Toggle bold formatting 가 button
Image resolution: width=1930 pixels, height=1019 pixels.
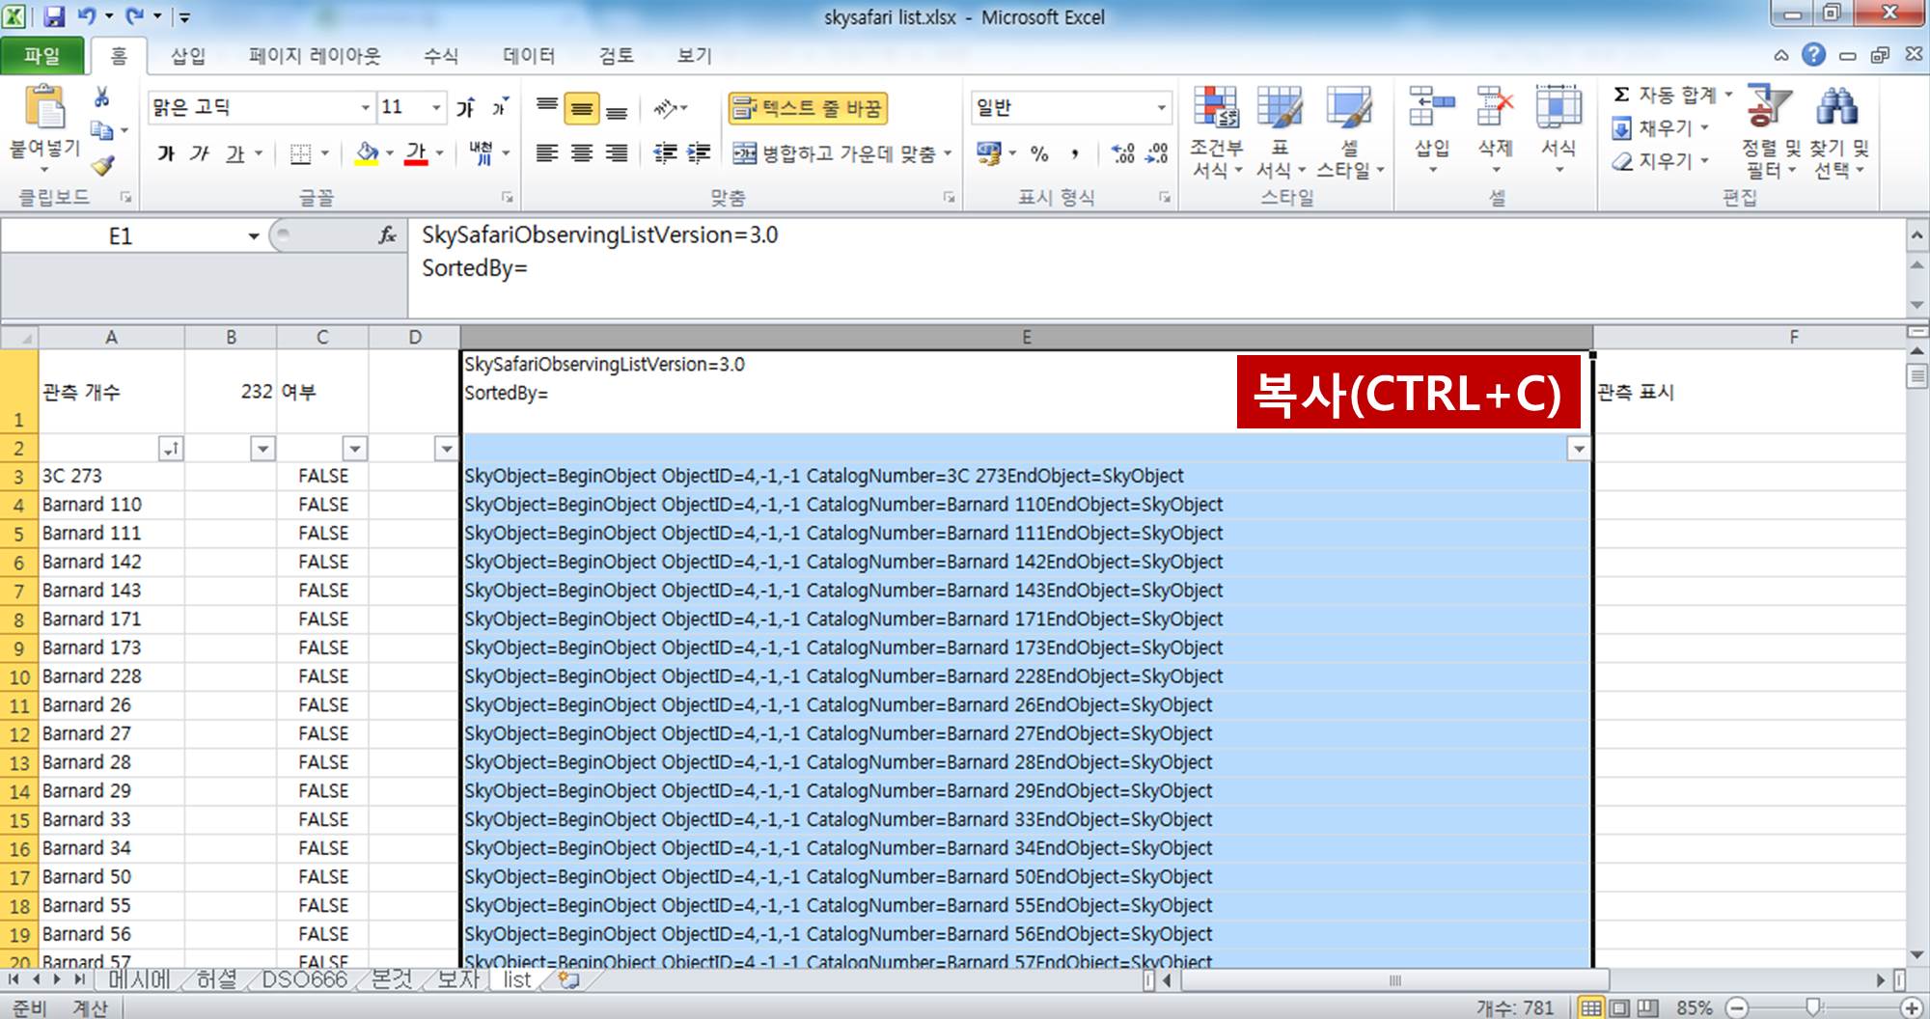click(x=166, y=153)
